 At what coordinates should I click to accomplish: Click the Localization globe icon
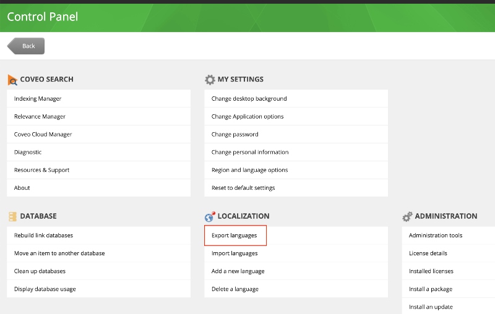coord(210,216)
